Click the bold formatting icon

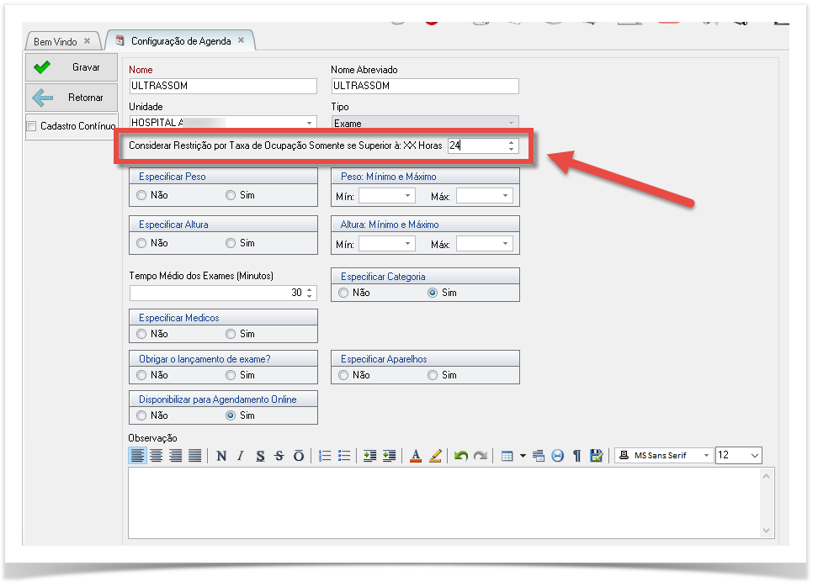click(x=221, y=456)
